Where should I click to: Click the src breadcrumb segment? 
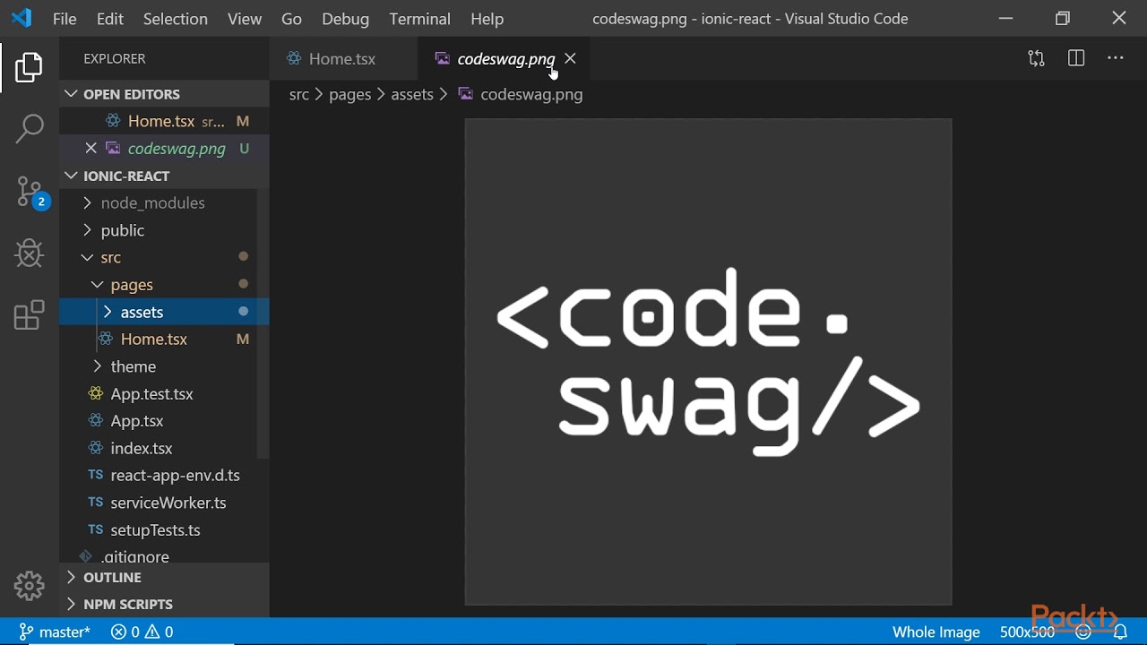click(299, 94)
